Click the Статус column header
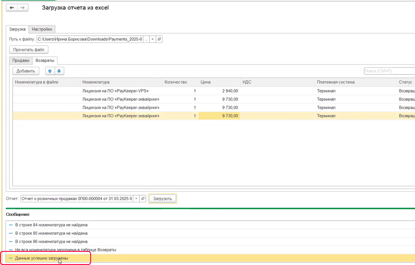 406,82
